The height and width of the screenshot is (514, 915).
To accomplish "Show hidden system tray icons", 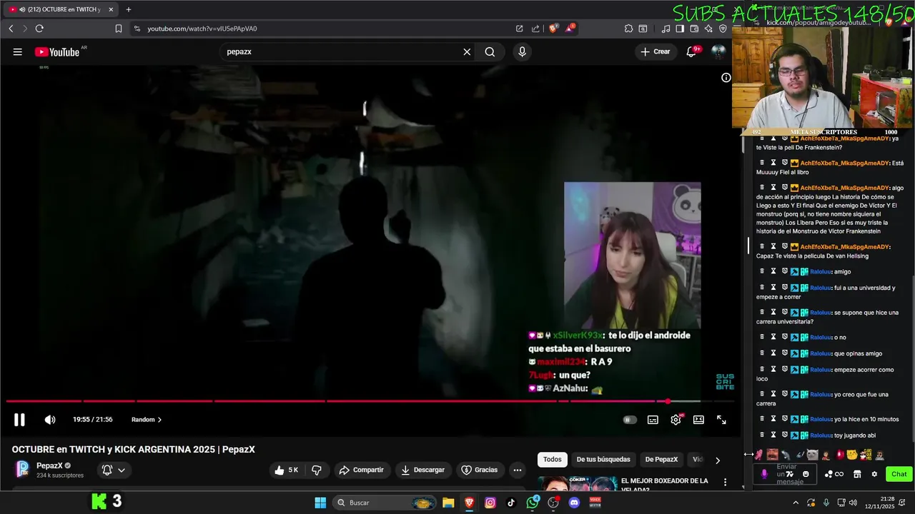I will click(795, 503).
